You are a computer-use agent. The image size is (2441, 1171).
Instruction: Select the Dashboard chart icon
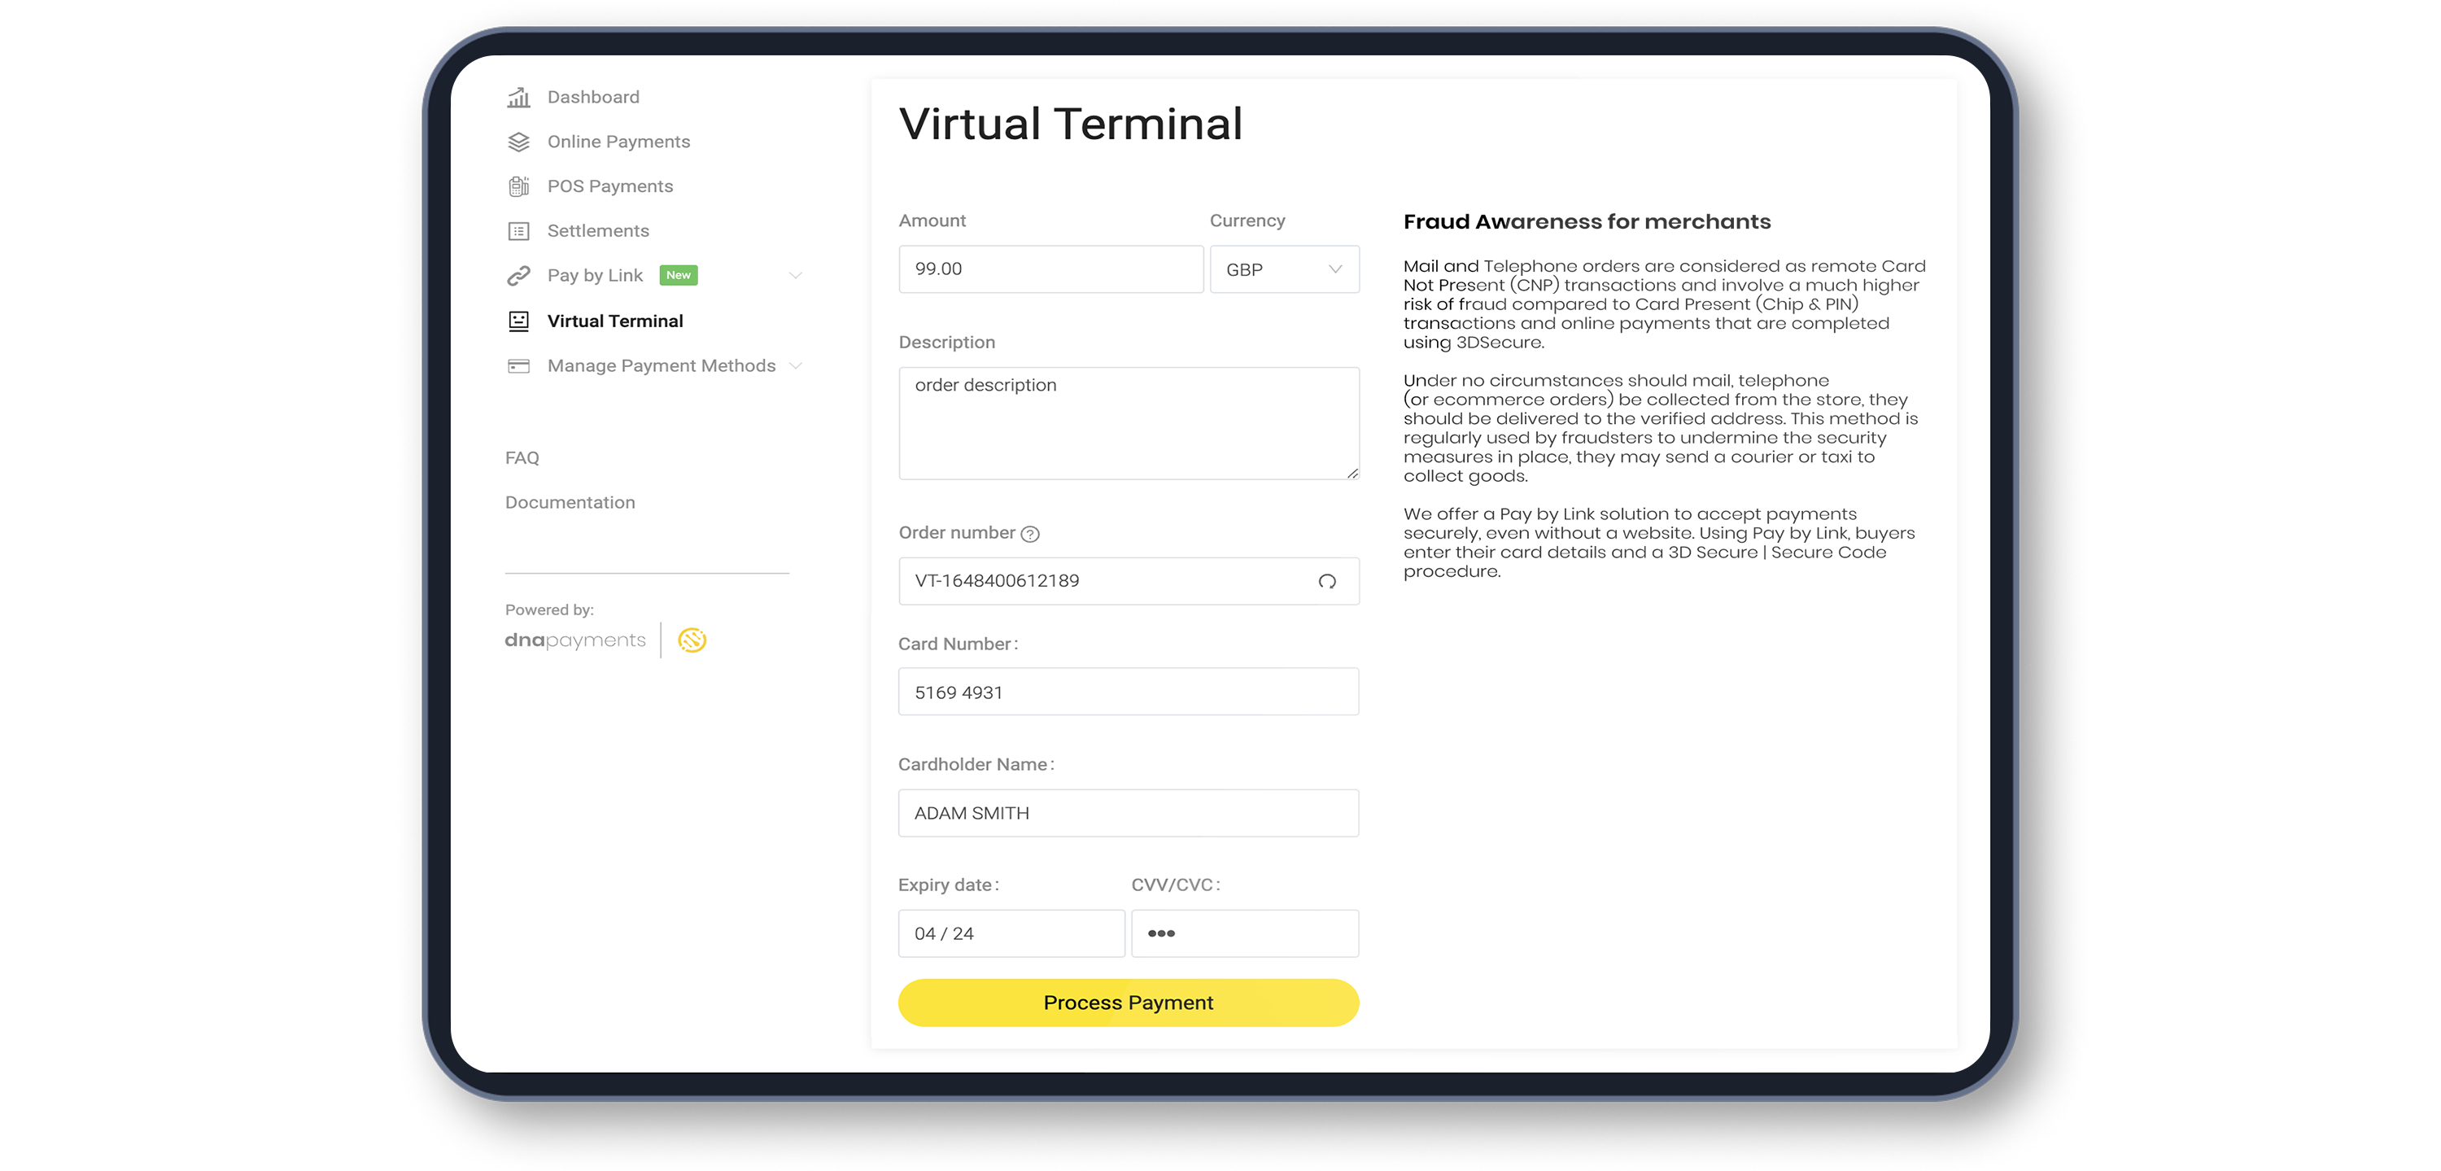(517, 97)
